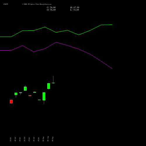Screen dimensions: 146x146
Task: Click the low value L: 75.50
Action: point(74,10)
